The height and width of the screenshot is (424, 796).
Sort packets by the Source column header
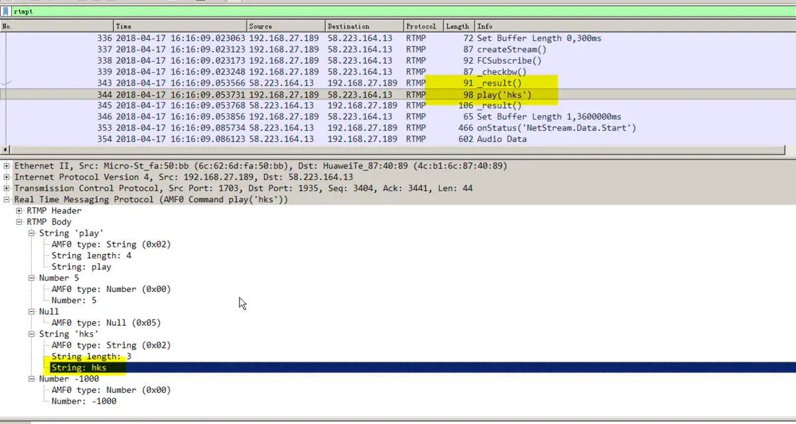tap(285, 26)
